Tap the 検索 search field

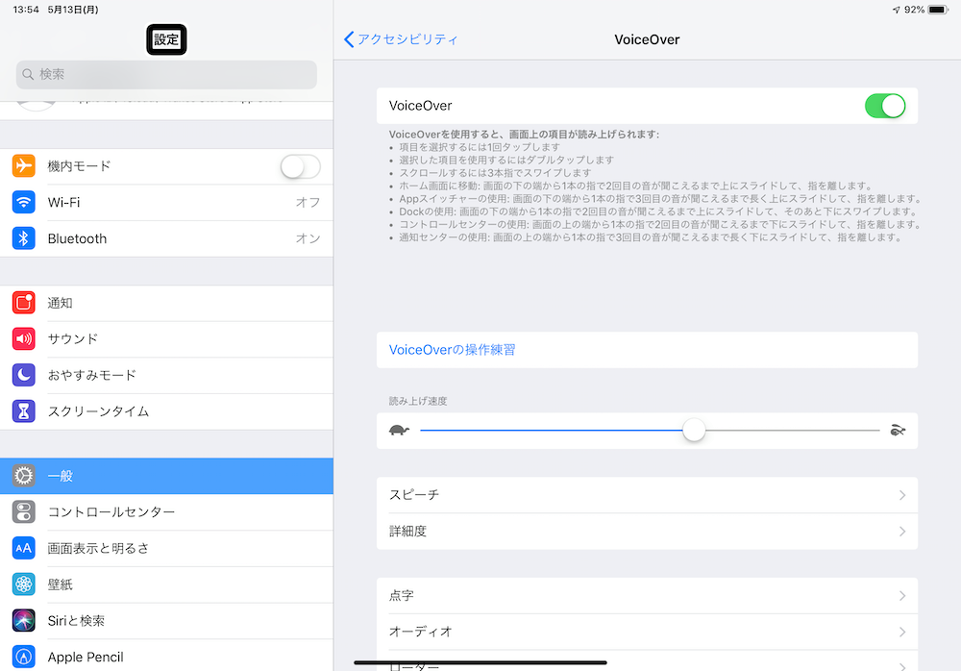click(166, 74)
